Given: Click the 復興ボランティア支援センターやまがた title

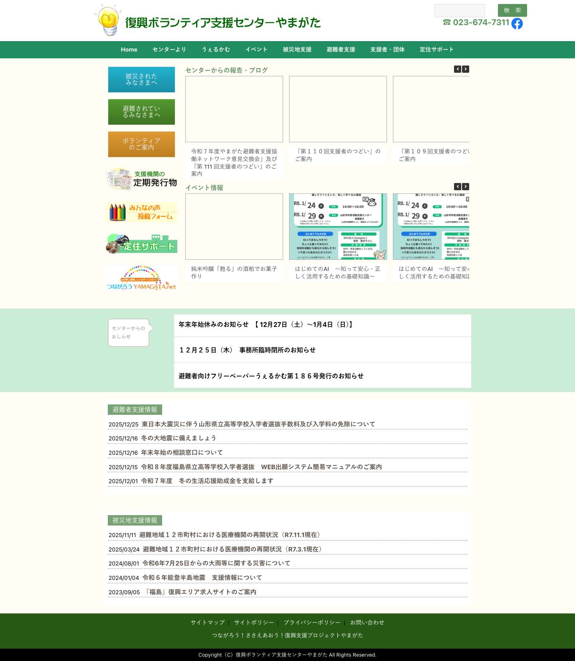Looking at the screenshot, I should point(223,22).
